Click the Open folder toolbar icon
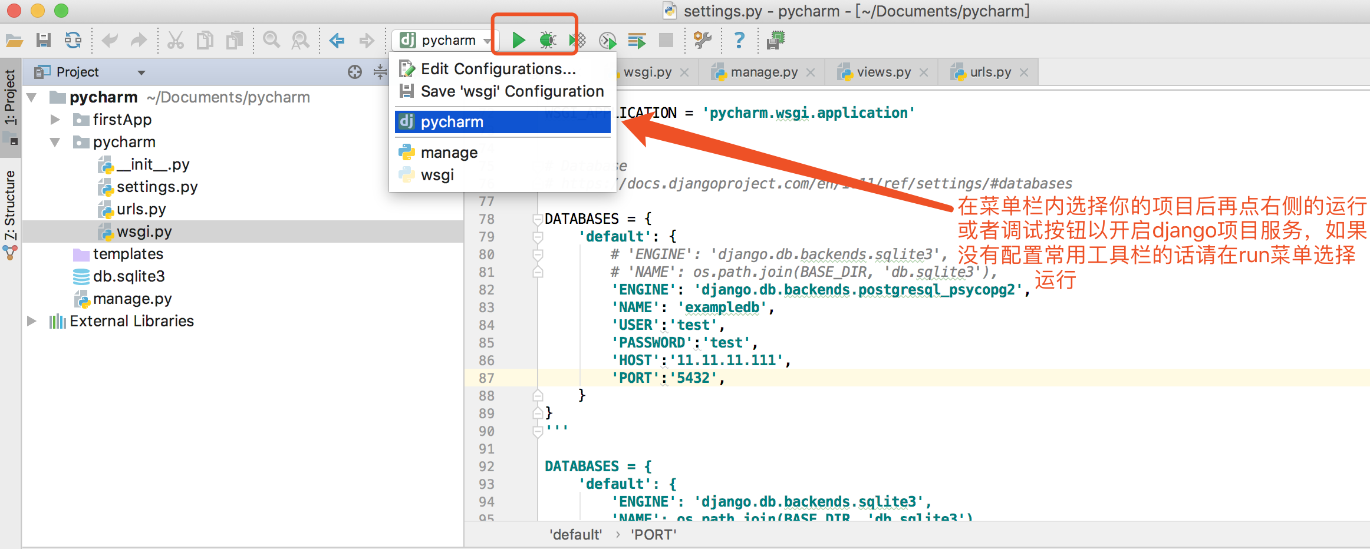Image resolution: width=1370 pixels, height=549 pixels. pos(14,40)
